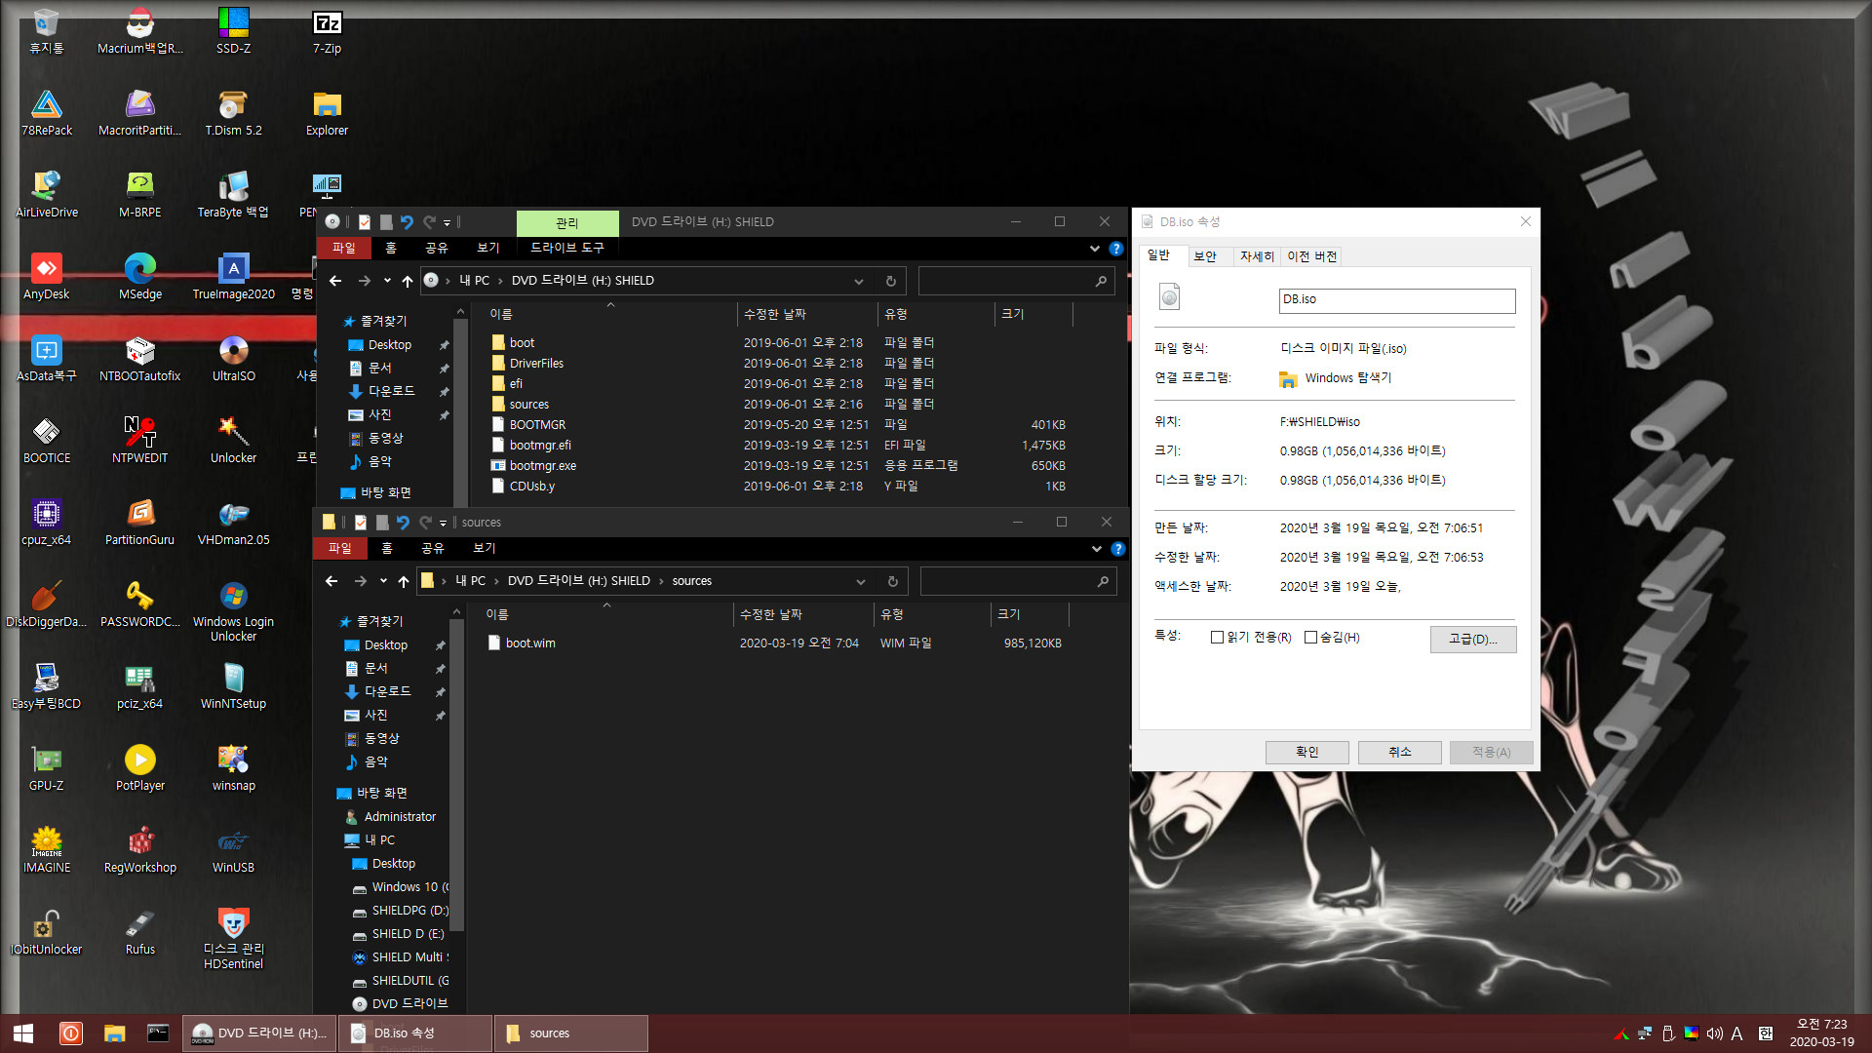Click the navigation pane scrollbar in sources window

(456, 775)
